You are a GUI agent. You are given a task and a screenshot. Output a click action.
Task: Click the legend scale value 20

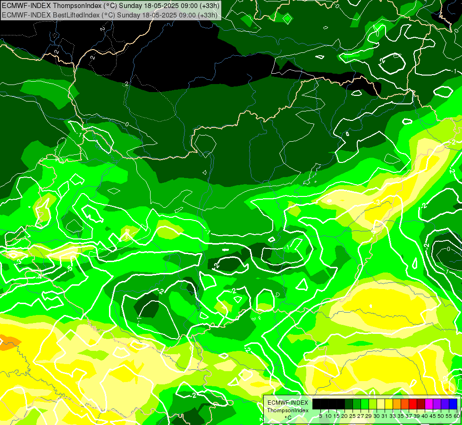tap(344, 416)
